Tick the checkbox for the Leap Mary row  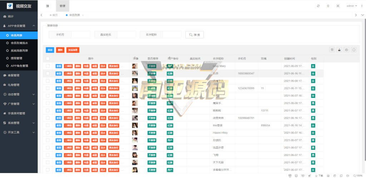click(x=48, y=66)
